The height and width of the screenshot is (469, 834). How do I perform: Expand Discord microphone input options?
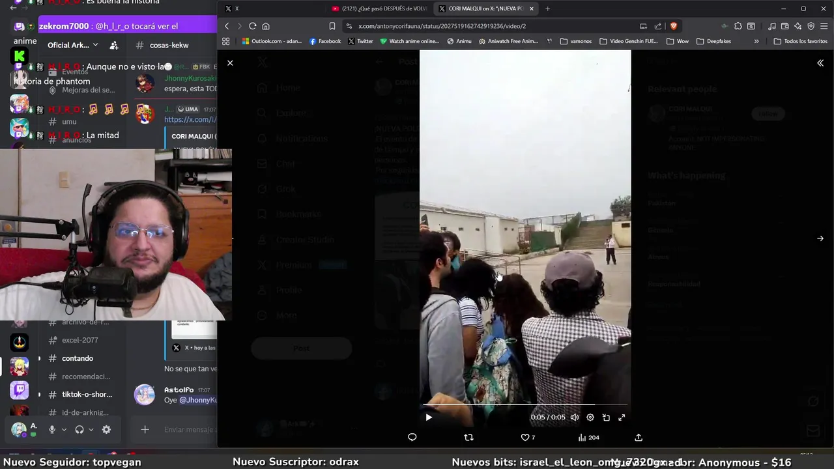click(64, 429)
